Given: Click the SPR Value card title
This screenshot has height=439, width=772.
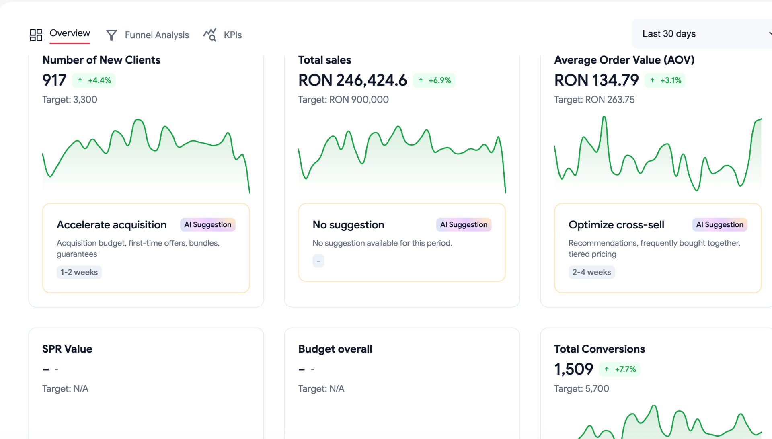Looking at the screenshot, I should [x=67, y=349].
